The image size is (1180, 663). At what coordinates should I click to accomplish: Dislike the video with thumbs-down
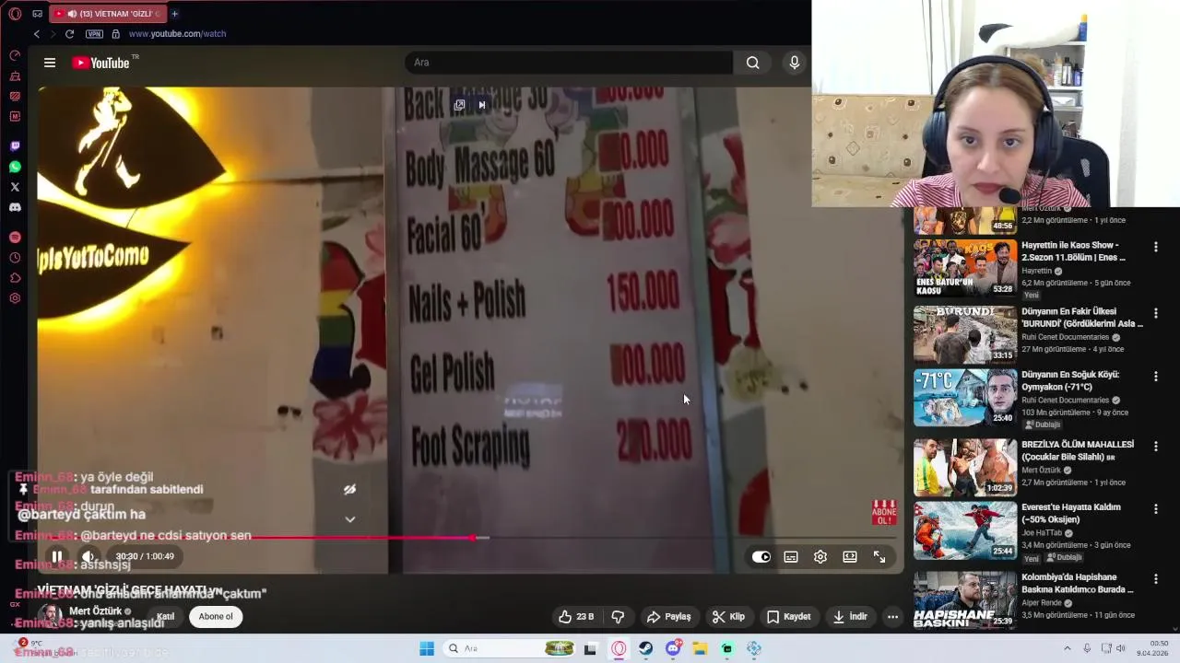(x=619, y=617)
